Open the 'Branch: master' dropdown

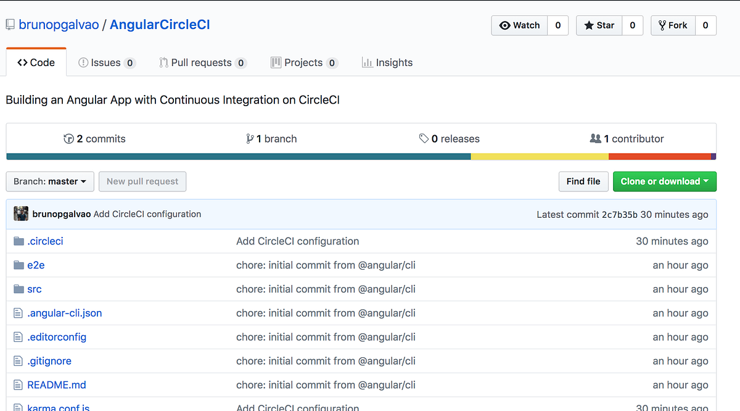point(49,181)
